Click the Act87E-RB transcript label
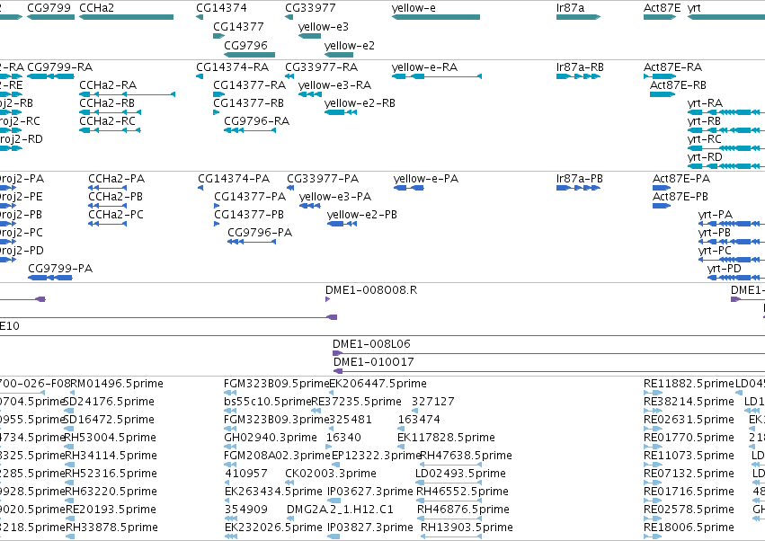 pos(678,84)
